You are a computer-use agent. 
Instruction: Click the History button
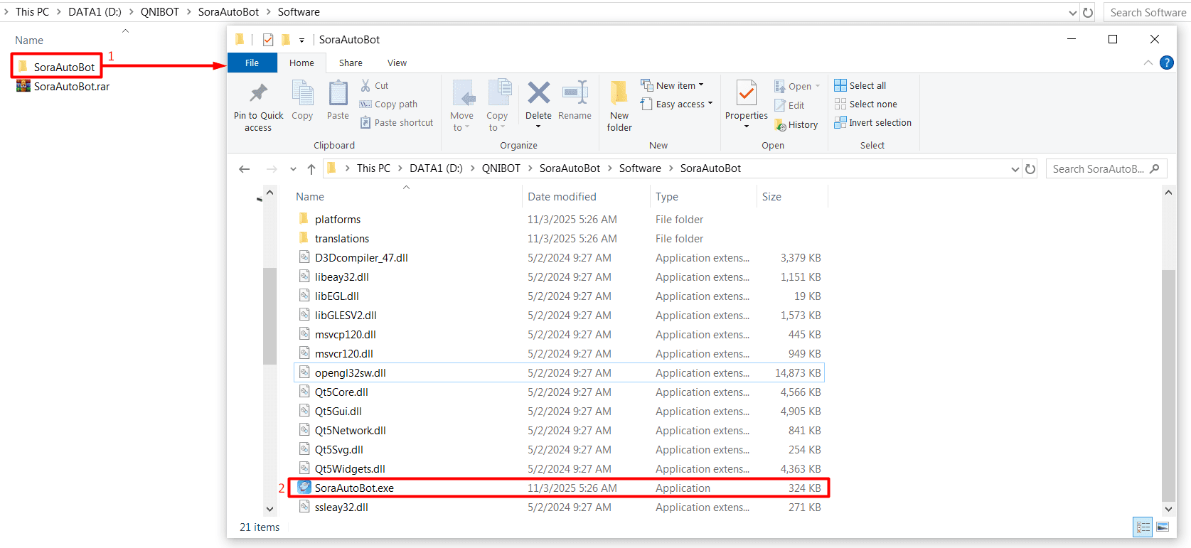[796, 124]
